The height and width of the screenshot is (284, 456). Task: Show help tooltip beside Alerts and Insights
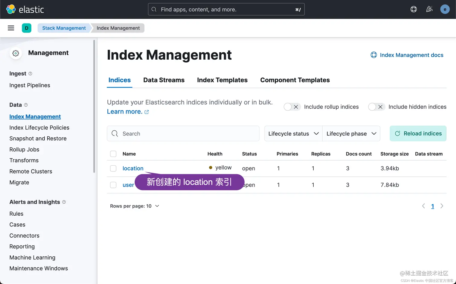point(64,202)
